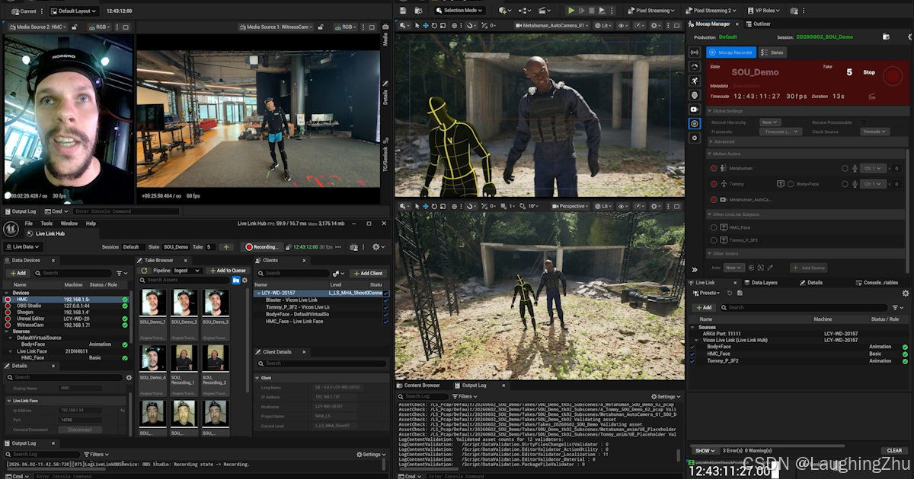Viewport: 914px width, 479px height.
Task: Enable the HMC_Face LiveLink subject radio
Action: coord(714,227)
